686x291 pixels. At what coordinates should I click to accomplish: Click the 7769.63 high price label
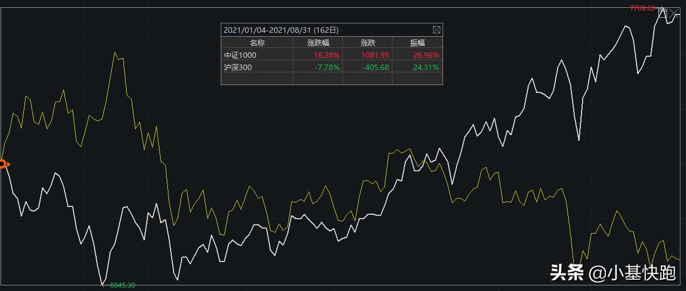[x=642, y=8]
